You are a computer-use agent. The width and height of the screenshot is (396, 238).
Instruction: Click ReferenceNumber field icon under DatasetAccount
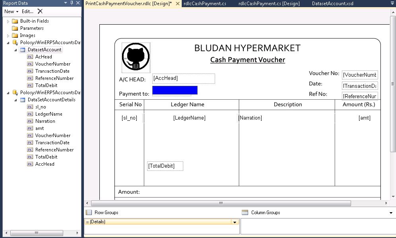click(30, 78)
